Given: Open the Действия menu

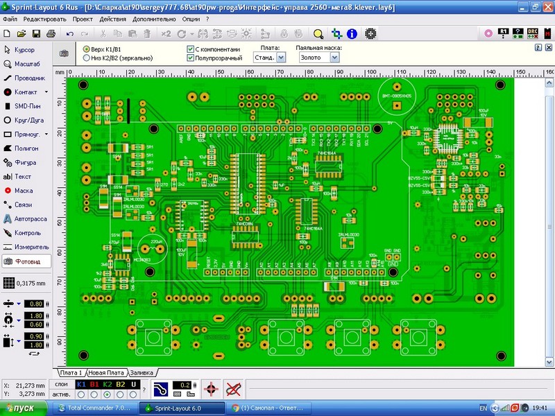Looking at the screenshot, I should click(x=112, y=19).
